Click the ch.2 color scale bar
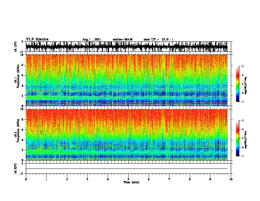260x201 pixels. [237, 138]
